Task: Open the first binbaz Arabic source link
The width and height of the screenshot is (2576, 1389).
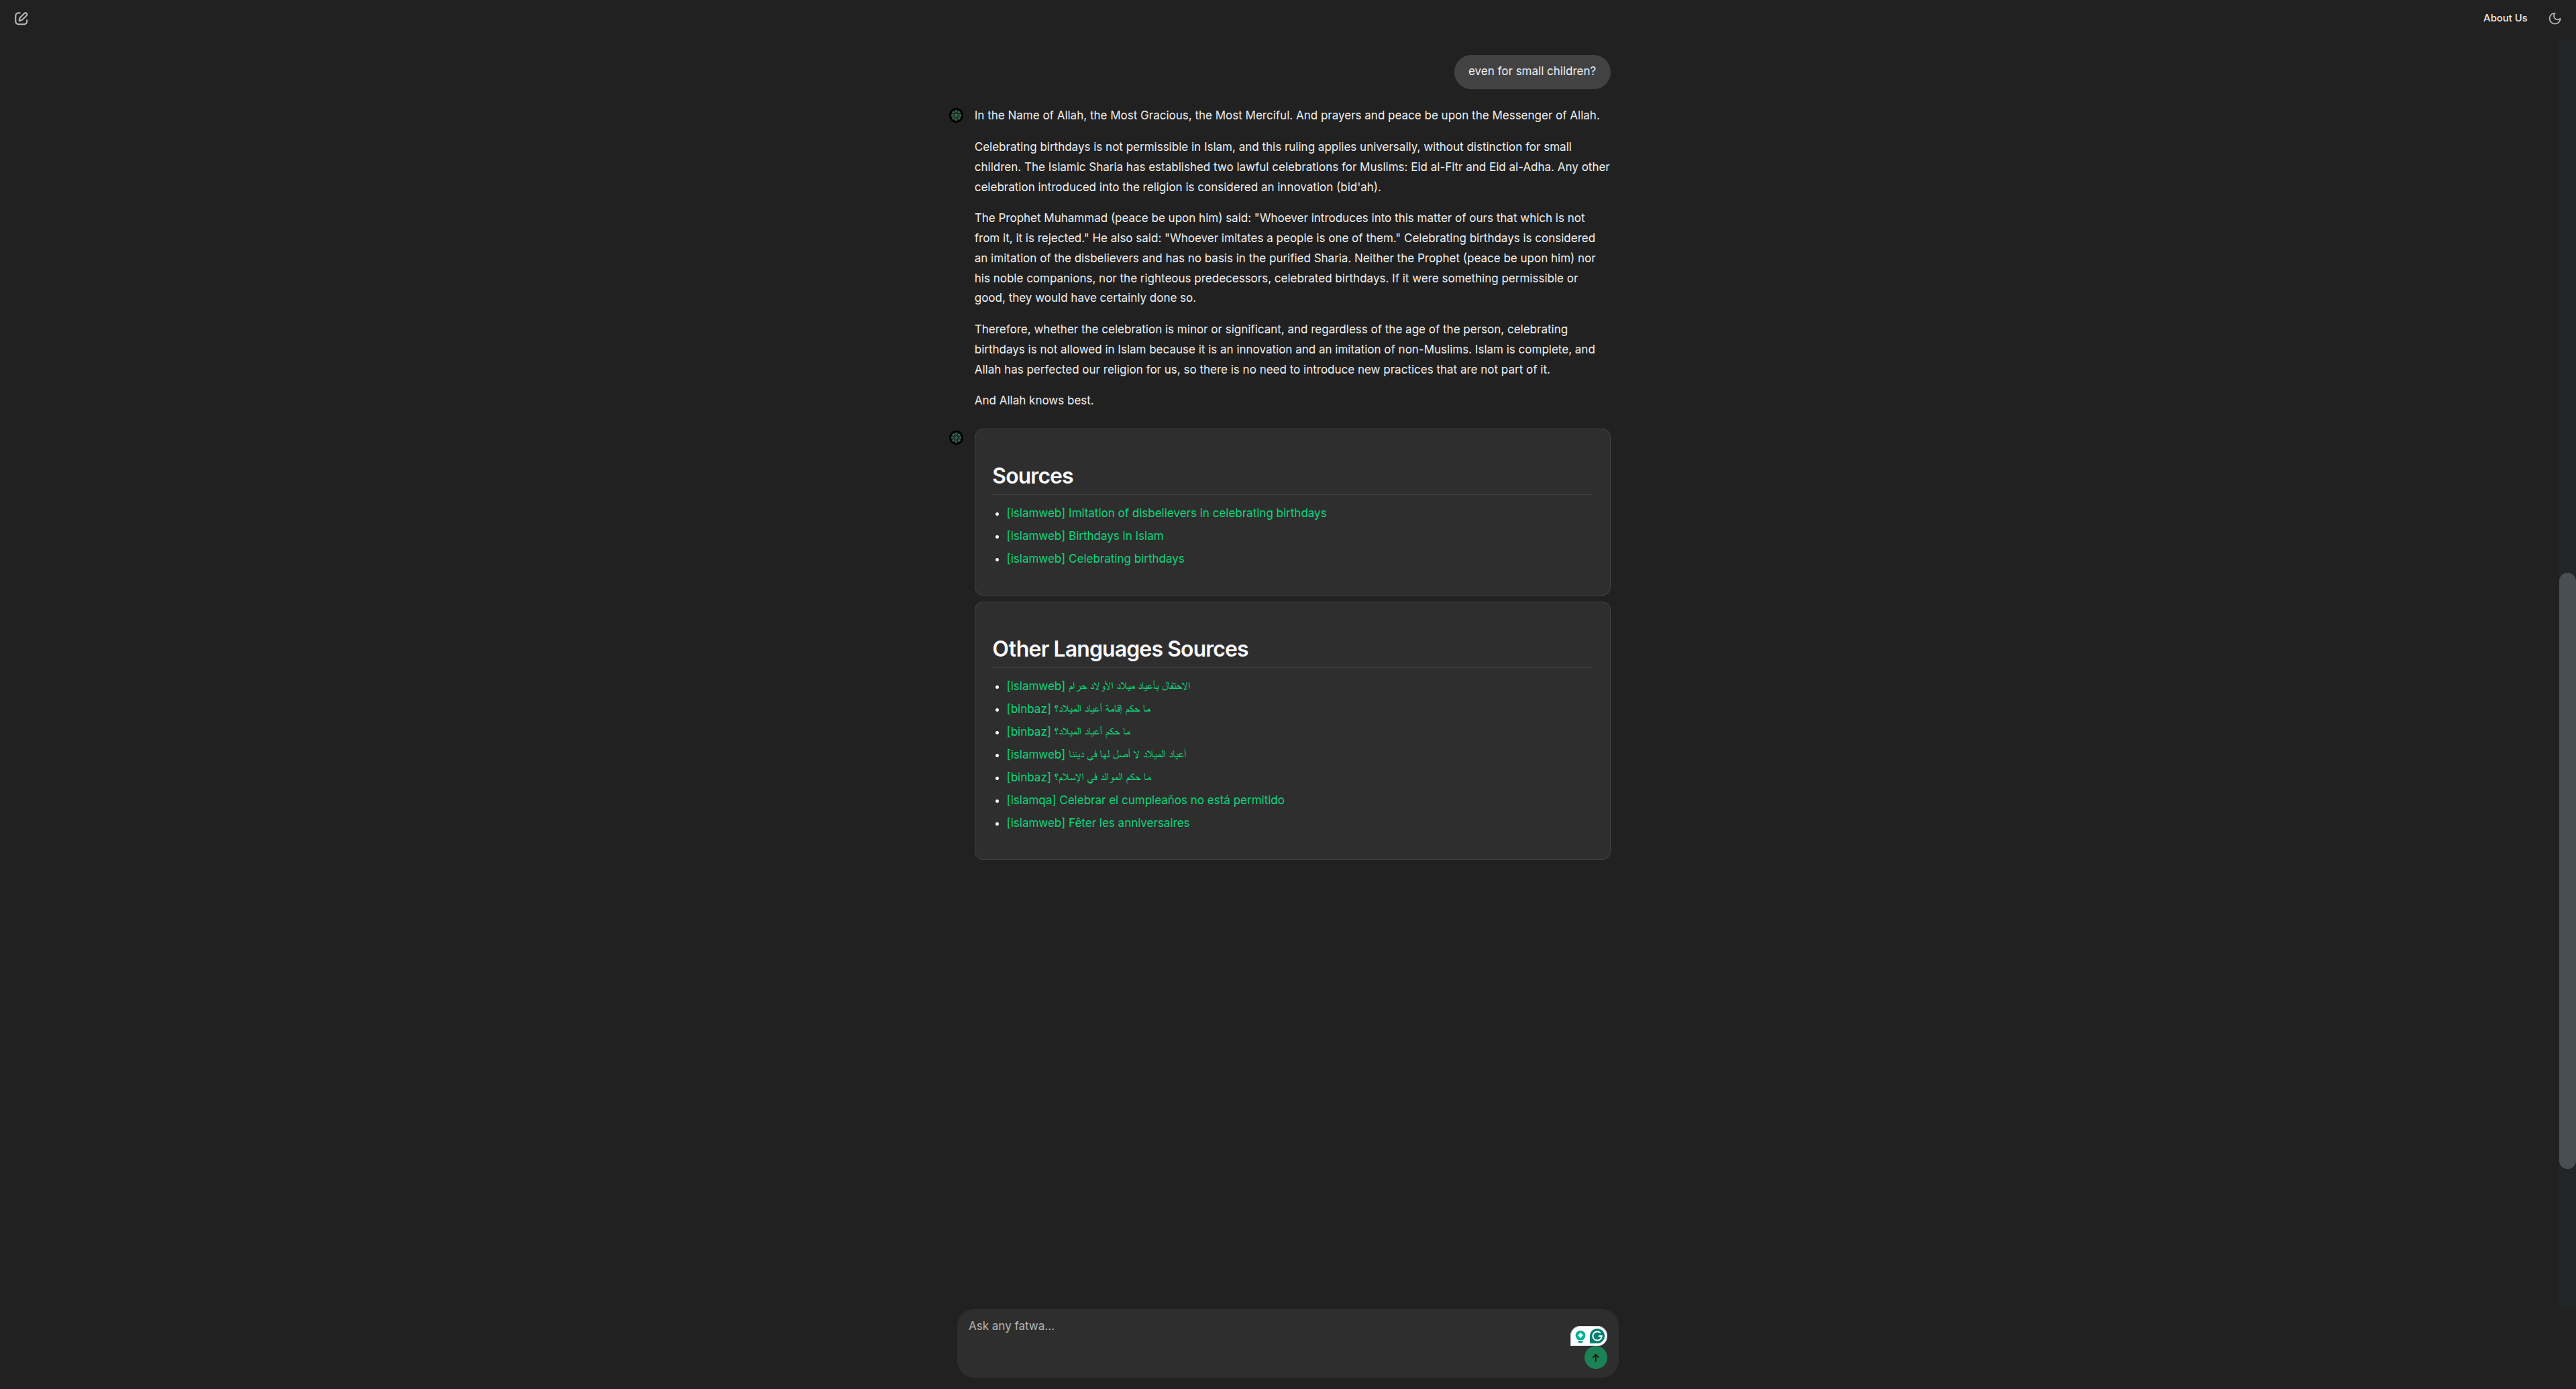Action: (1078, 709)
